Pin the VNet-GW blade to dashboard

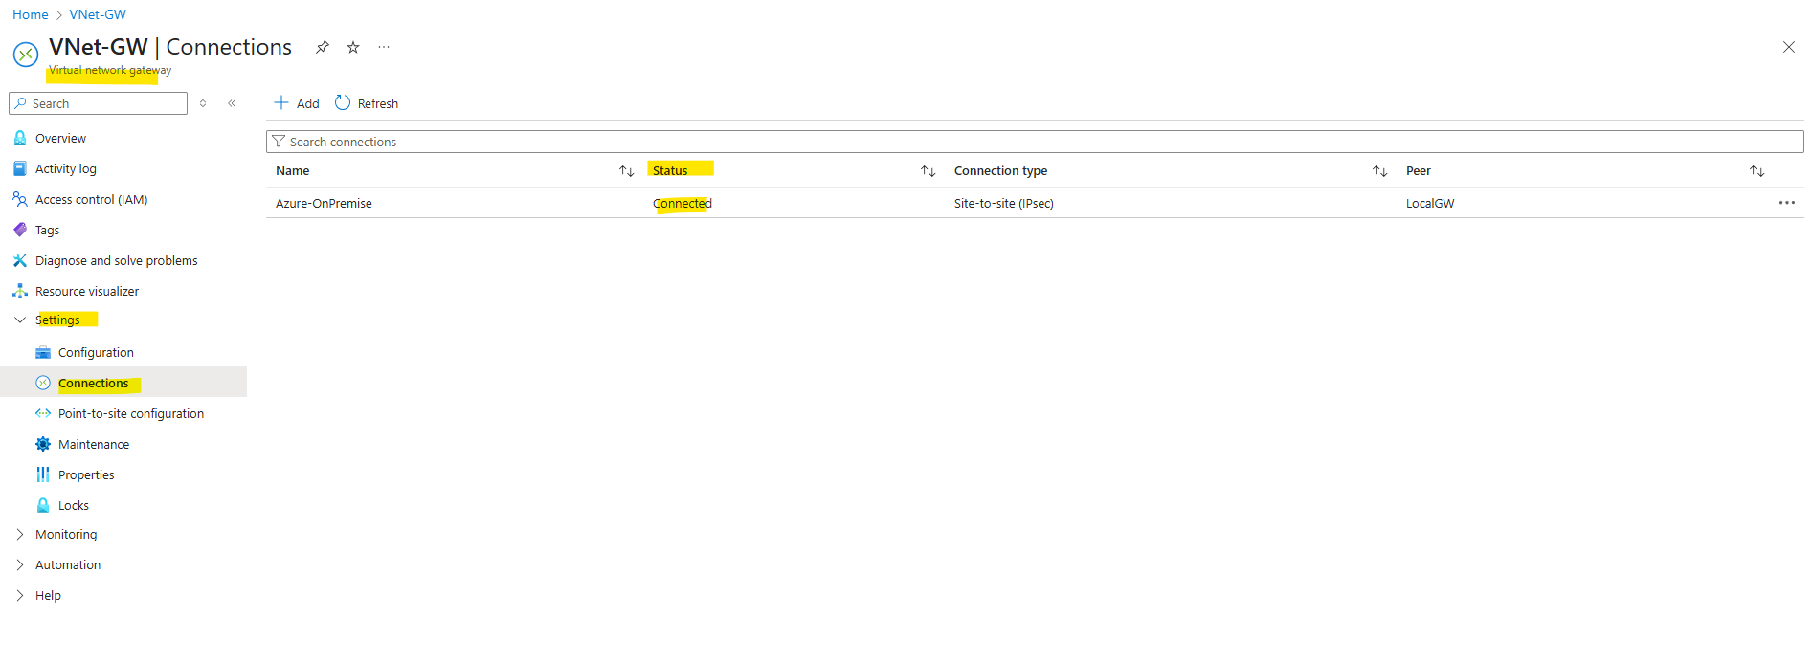pos(323,47)
